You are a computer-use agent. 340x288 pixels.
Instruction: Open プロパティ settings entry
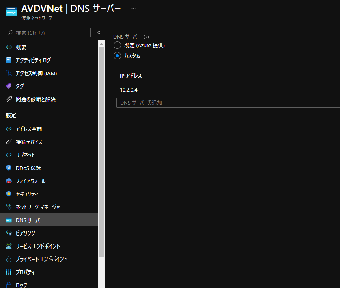pos(26,272)
